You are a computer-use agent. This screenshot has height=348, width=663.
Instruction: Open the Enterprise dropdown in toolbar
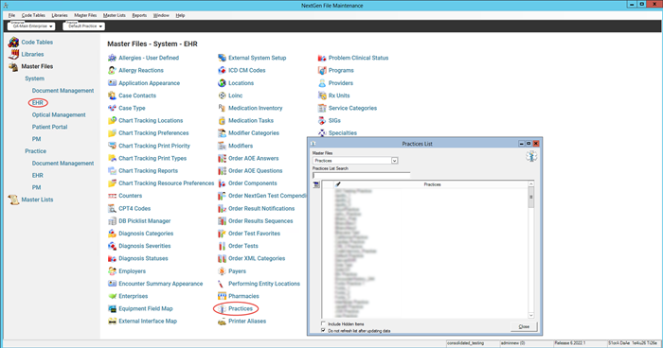(31, 26)
